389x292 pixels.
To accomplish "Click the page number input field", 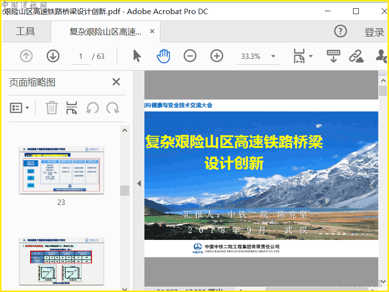I will point(81,56).
